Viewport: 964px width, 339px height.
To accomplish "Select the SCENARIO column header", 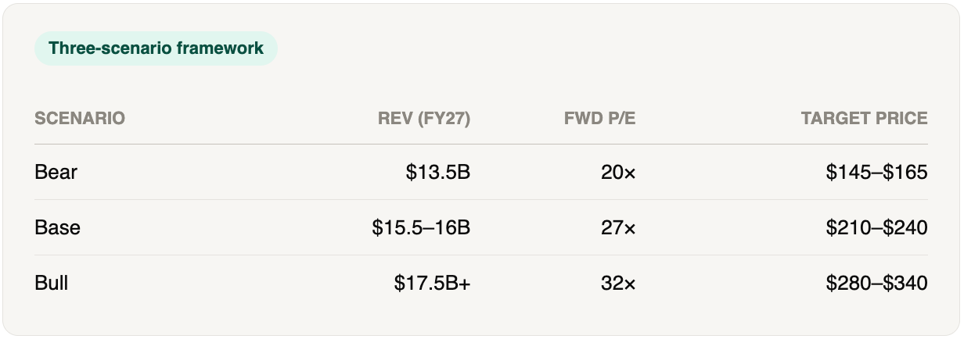I will tap(80, 119).
